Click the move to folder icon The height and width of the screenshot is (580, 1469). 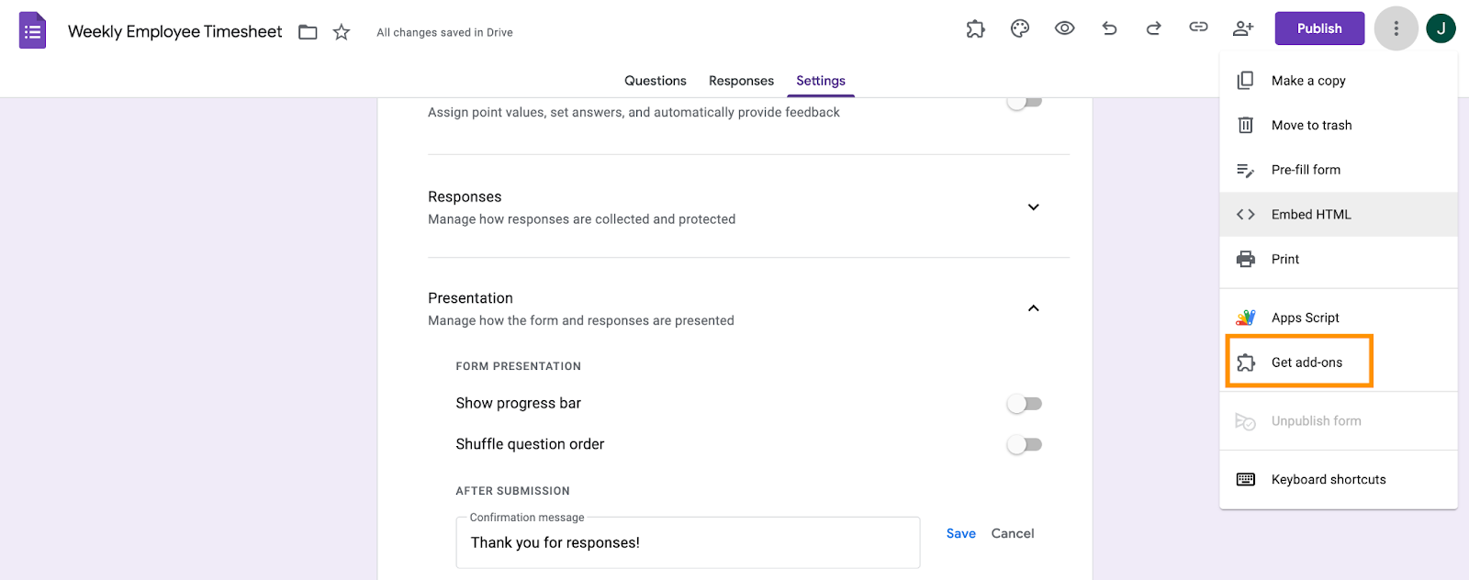(308, 32)
